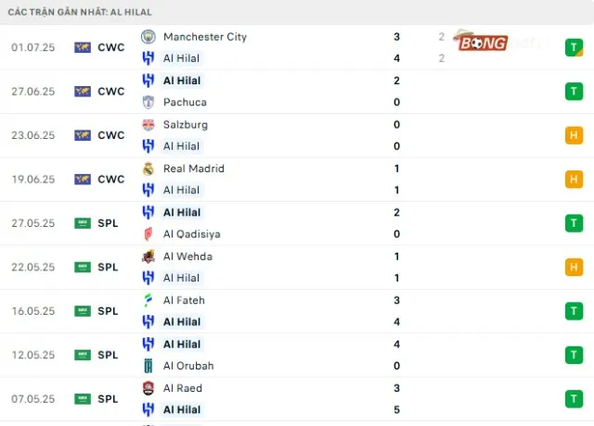Image resolution: width=594 pixels, height=426 pixels.
Task: Select the Al Fateh team name
Action: 184,300
